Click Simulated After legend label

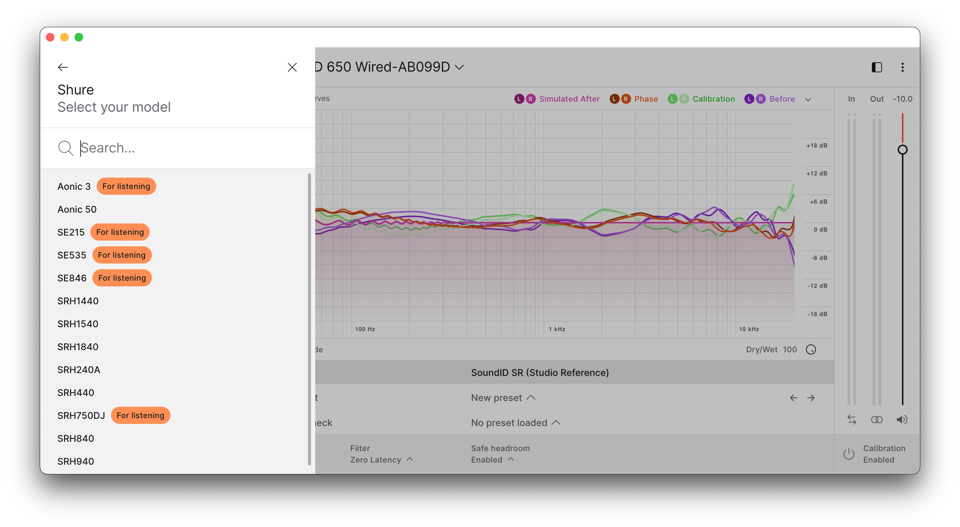[569, 99]
